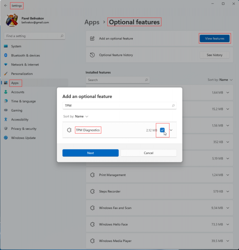Uncheck the TPM Diagnostics checkbox

click(x=162, y=130)
